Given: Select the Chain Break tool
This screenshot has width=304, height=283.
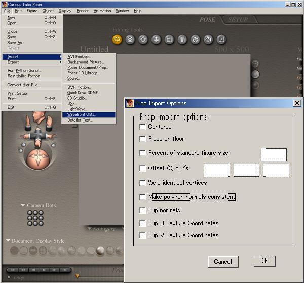Looking at the screenshot, I should [195, 39].
